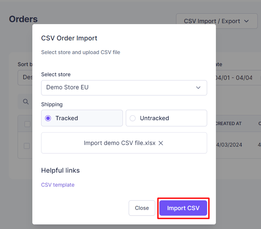The image size is (261, 229).
Task: Click the Orders page heading
Action: [23, 19]
